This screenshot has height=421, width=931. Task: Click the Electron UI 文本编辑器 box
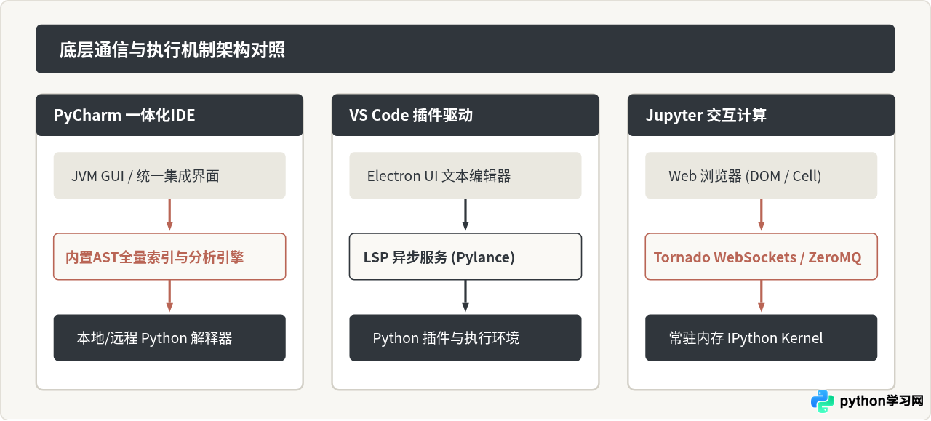coord(465,175)
